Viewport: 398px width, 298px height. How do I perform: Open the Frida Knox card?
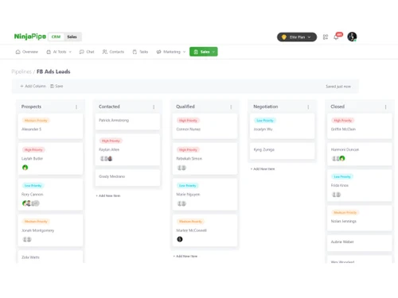coord(360,185)
